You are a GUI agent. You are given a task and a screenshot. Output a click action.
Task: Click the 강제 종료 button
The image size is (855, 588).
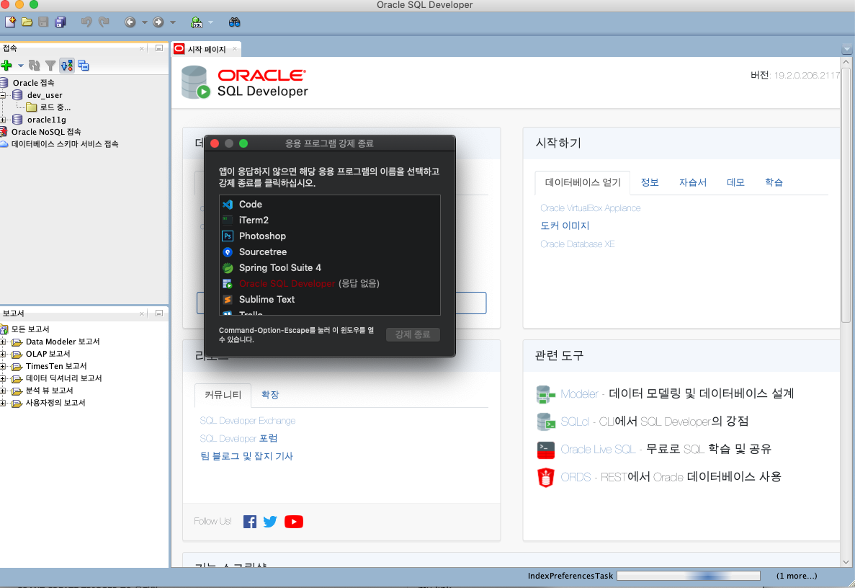(413, 334)
